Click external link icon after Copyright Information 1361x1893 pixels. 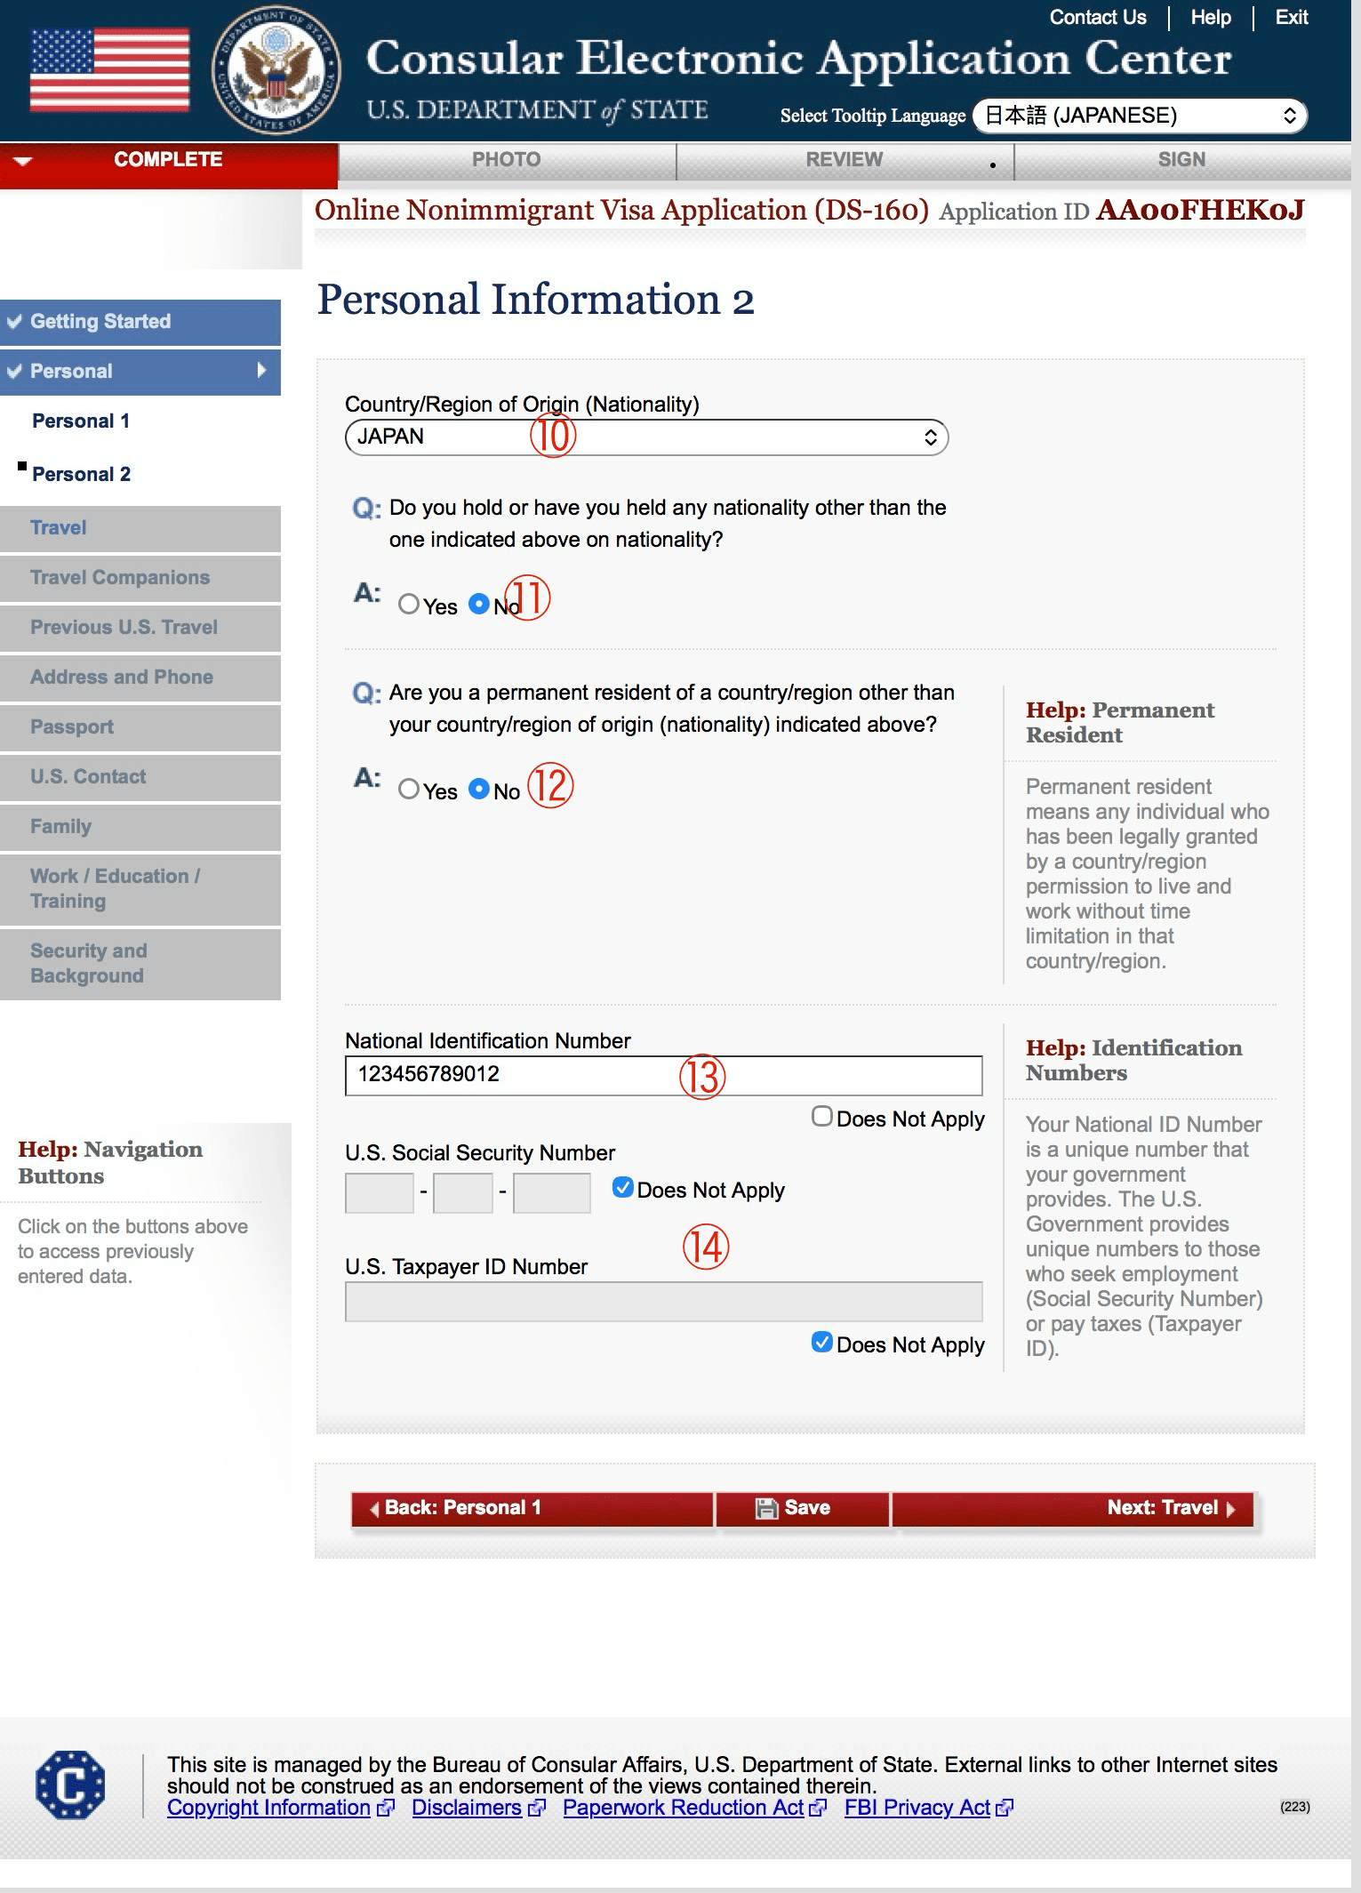[x=386, y=1808]
